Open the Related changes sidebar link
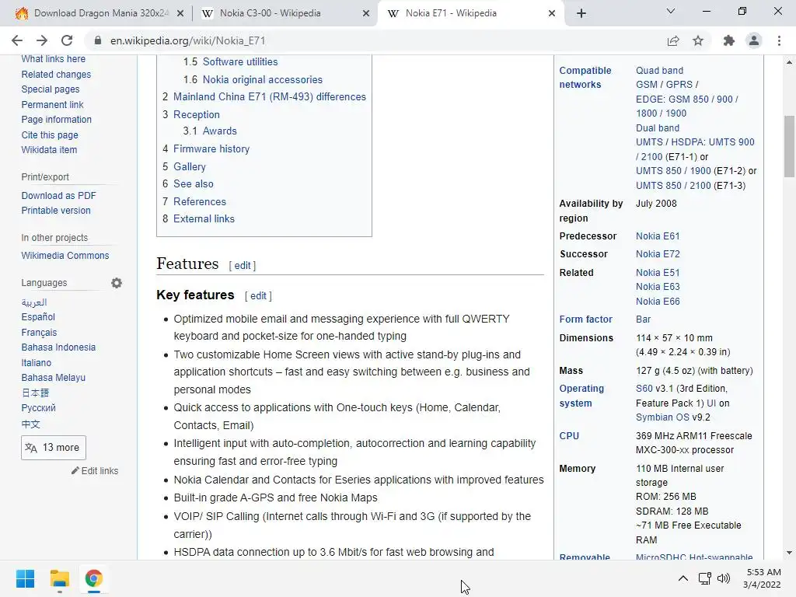 coord(56,74)
